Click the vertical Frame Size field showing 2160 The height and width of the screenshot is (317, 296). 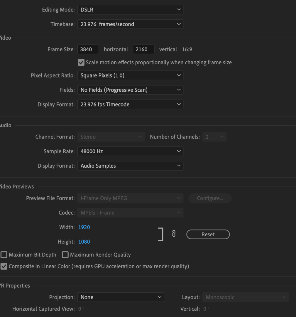[x=143, y=49]
